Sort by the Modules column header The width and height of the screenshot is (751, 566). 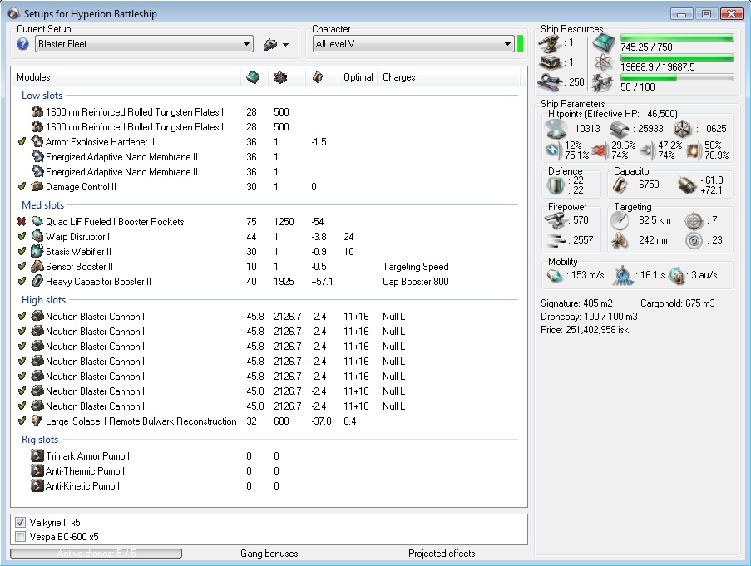[126, 77]
